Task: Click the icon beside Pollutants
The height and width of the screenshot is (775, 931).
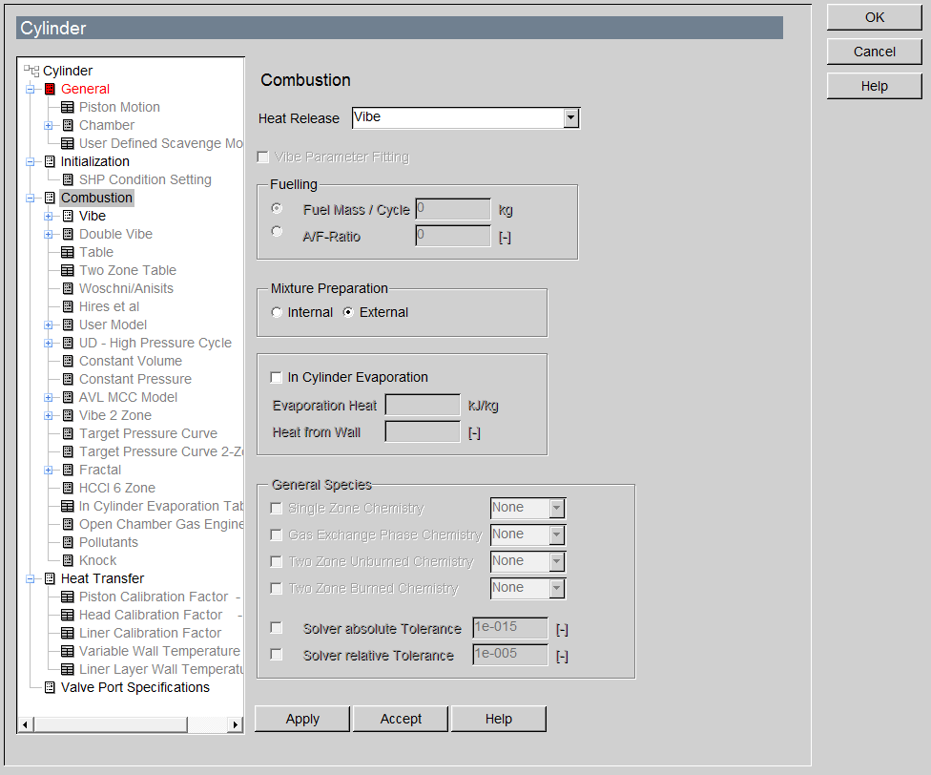Action: [x=68, y=542]
